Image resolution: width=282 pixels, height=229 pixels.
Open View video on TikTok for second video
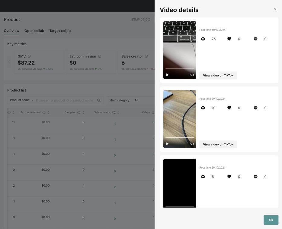[x=218, y=144]
